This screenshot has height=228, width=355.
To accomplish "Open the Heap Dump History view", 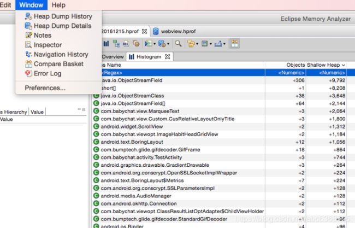I will 58,16.
